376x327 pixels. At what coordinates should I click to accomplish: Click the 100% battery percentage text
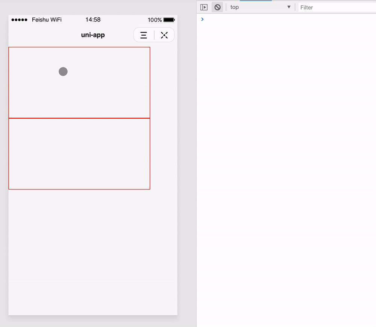155,20
